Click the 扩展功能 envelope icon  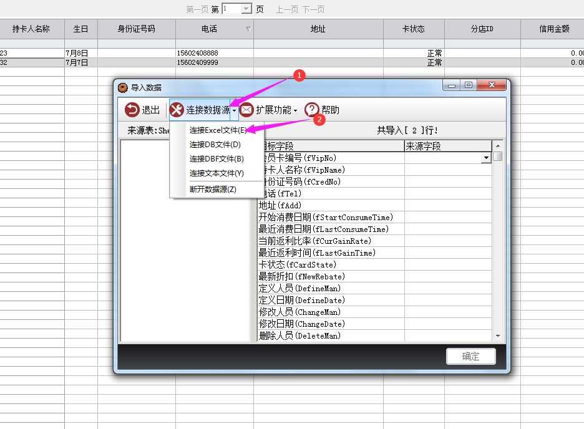[x=246, y=110]
